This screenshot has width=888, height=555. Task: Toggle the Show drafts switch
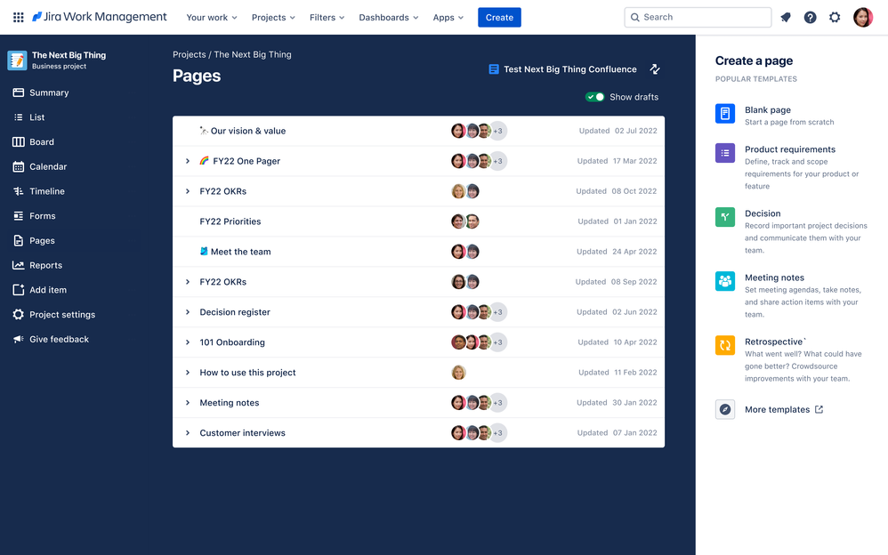coord(594,97)
